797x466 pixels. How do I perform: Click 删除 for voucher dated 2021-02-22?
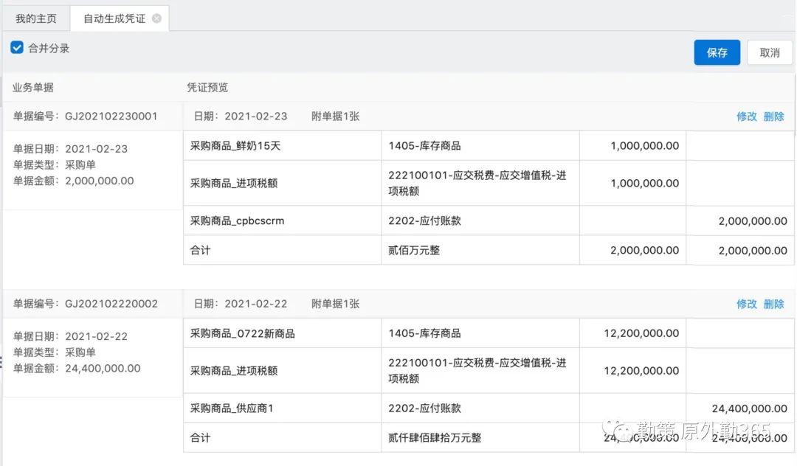[774, 304]
